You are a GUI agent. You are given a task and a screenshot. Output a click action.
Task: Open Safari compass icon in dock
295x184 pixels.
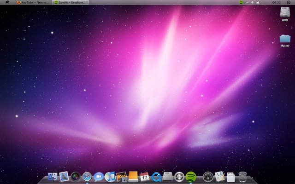coord(87,177)
